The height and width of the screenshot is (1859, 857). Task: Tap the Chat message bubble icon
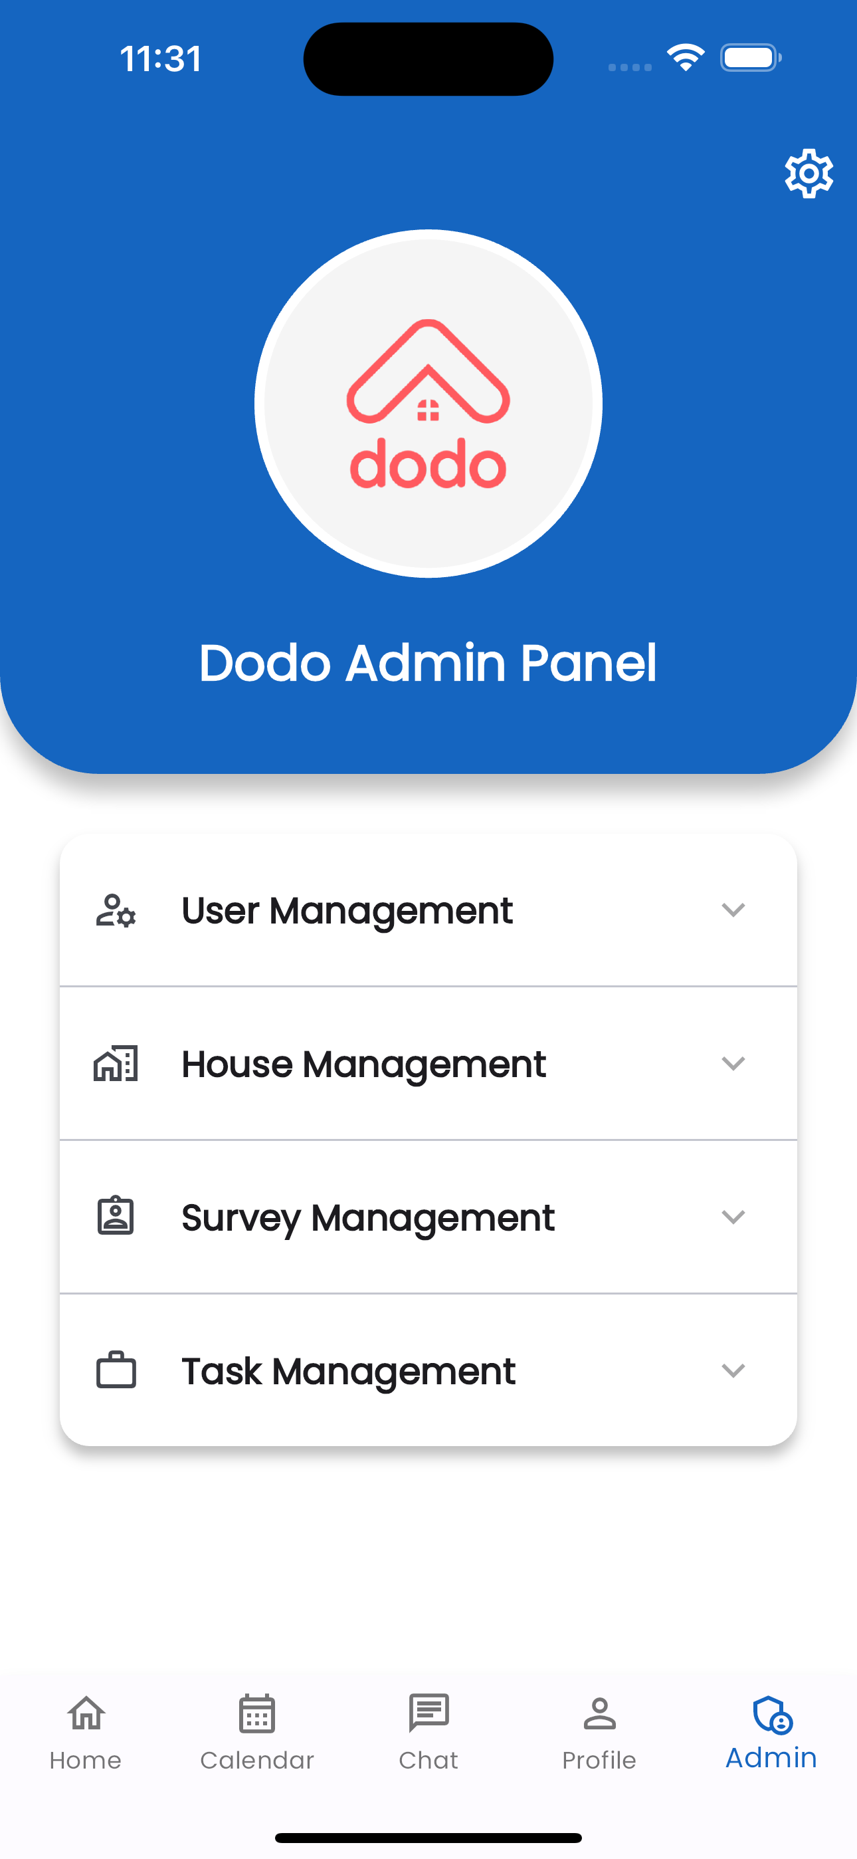428,1713
